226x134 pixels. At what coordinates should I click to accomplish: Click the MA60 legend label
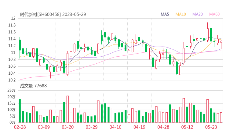pyautogui.click(x=214, y=14)
